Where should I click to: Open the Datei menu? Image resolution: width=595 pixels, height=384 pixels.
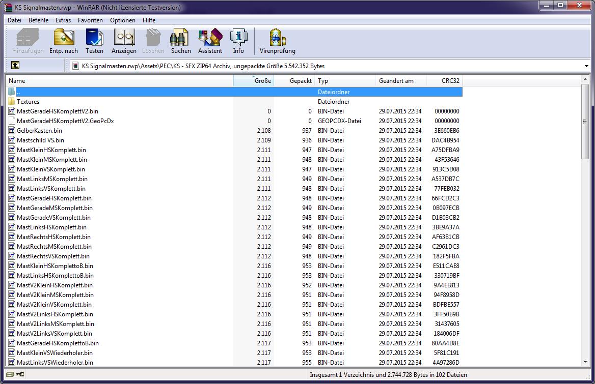click(x=14, y=20)
